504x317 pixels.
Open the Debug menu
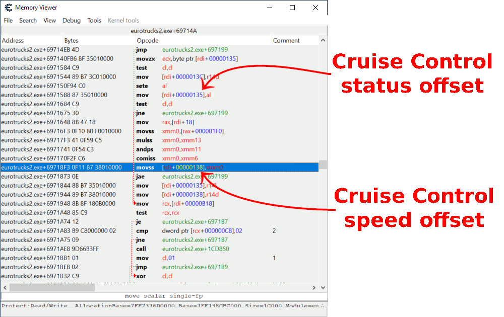click(x=72, y=21)
